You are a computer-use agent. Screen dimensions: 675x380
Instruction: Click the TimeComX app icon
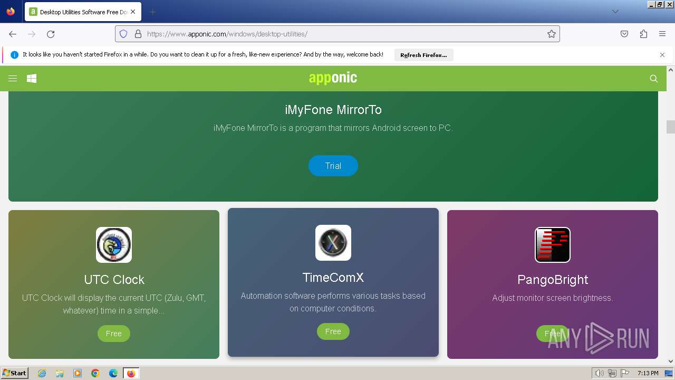333,243
